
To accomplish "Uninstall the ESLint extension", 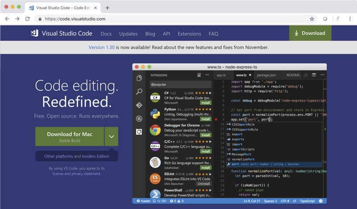I will (204, 184).
